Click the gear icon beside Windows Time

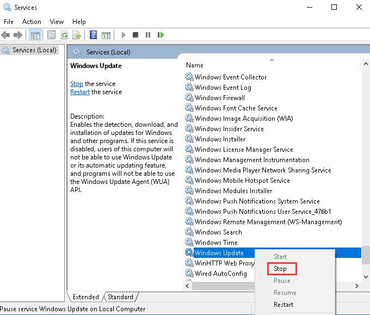pos(189,242)
